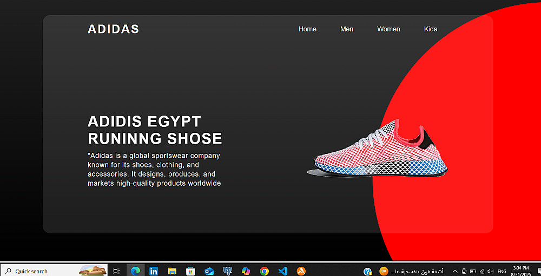Check the battery status tray icon
Viewport: 541px width, 276px height.
[473, 272]
